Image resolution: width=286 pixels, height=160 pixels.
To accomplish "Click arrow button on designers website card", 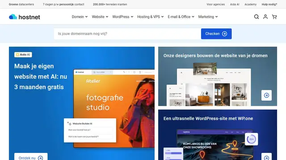I will 266,95.
